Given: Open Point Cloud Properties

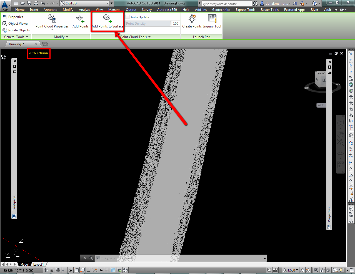Looking at the screenshot, I should click(x=52, y=21).
